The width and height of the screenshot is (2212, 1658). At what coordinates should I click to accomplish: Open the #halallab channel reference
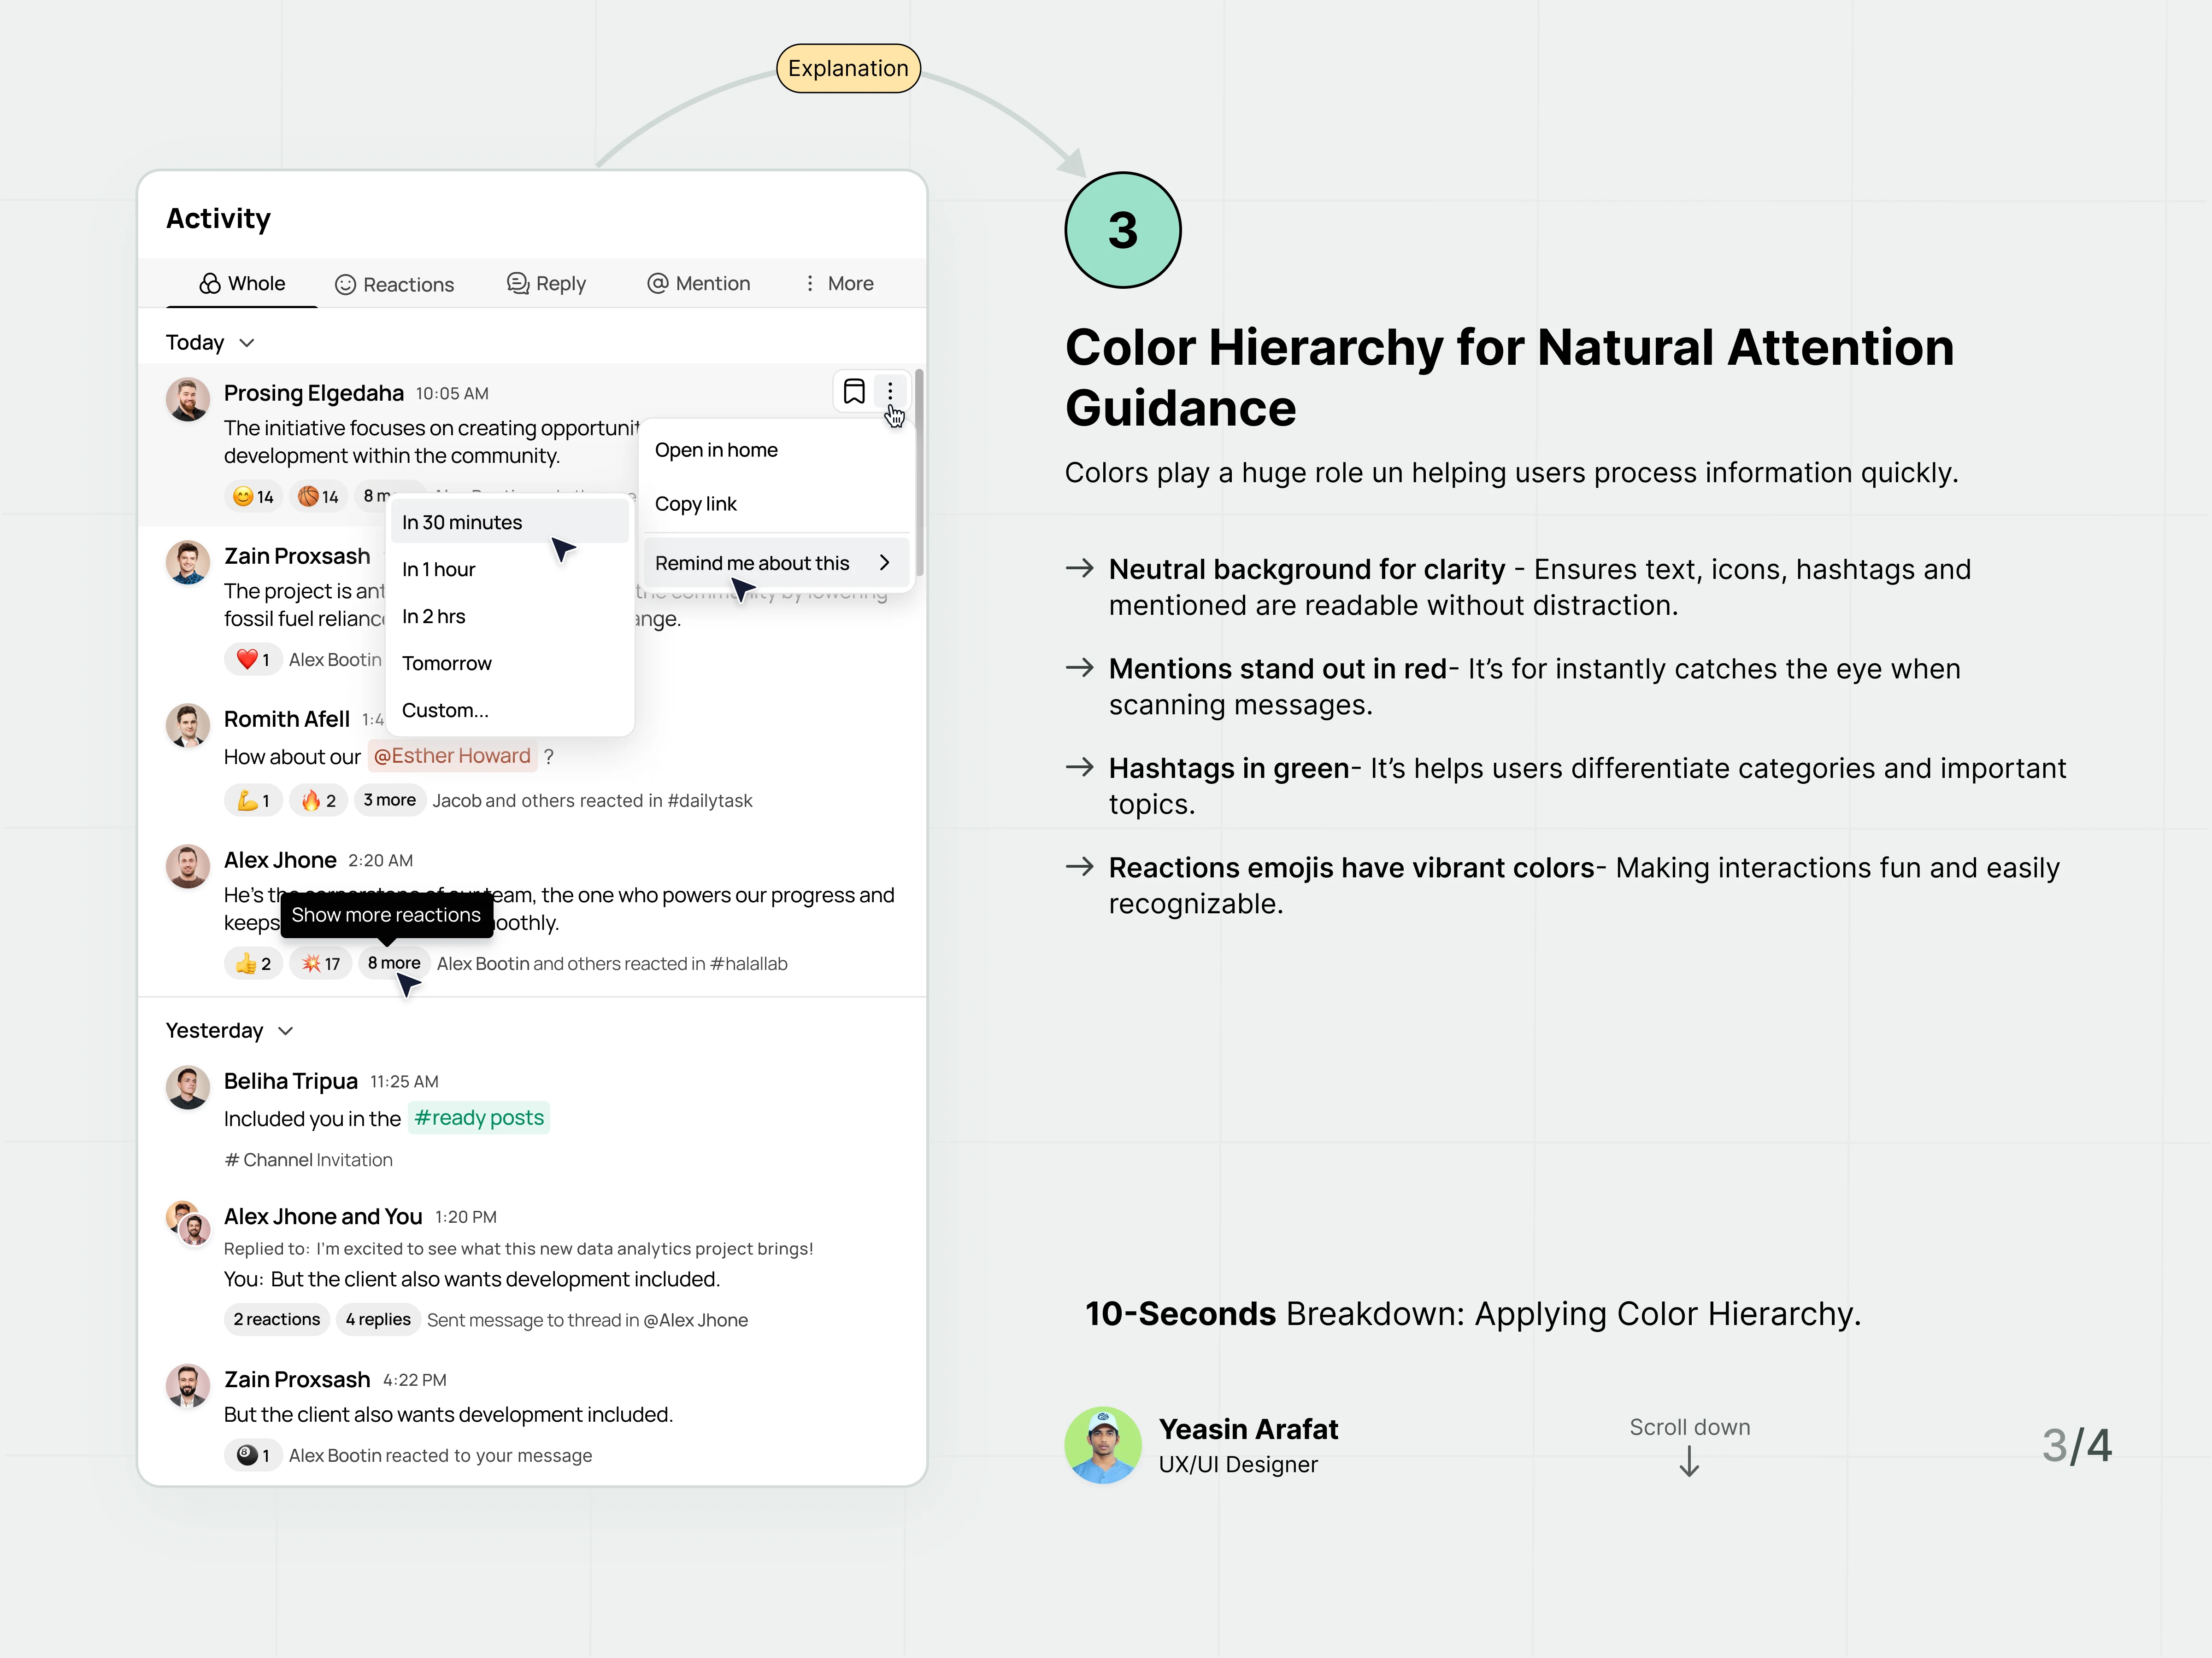click(x=749, y=963)
